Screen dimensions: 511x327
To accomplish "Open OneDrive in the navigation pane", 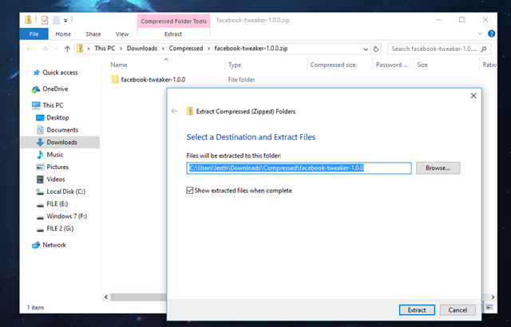I will coord(54,89).
